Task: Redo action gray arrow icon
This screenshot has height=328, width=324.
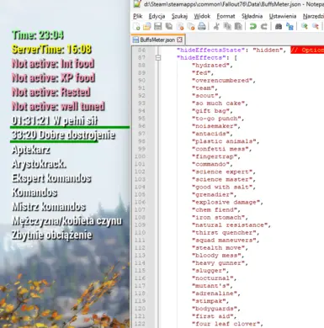Action: [264, 27]
